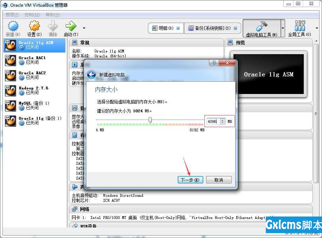Click VirtualBox app icon in title bar
Screen dimensions: 322x238
[5, 5]
